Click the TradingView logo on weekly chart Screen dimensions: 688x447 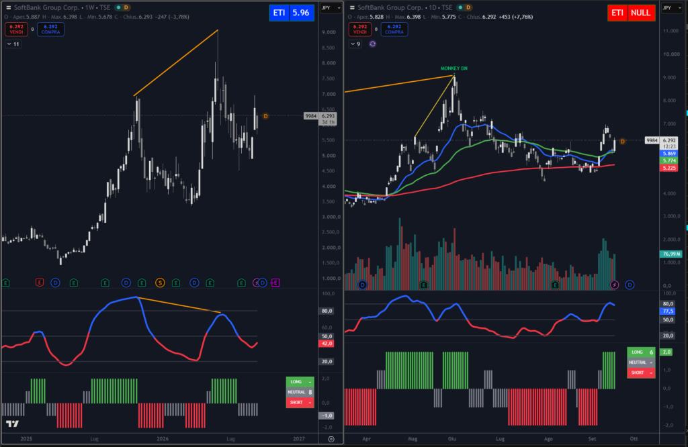coord(12,424)
